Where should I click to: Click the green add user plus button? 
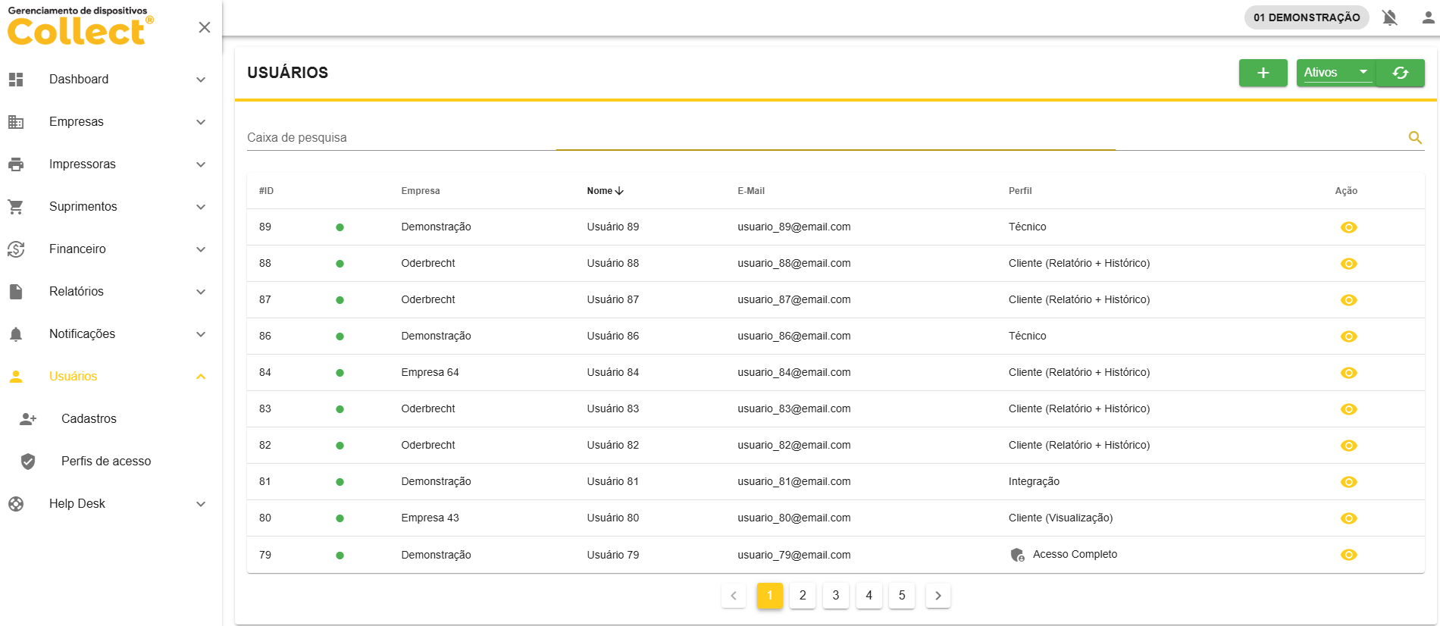(1263, 73)
